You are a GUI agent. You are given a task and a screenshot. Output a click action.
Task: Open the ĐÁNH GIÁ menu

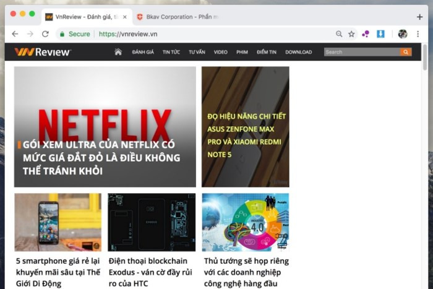pos(143,52)
